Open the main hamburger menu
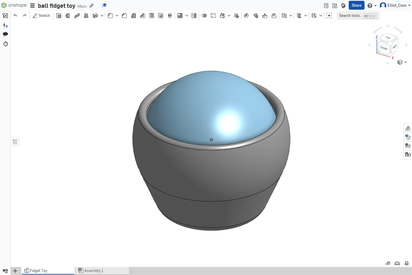 click(x=32, y=6)
